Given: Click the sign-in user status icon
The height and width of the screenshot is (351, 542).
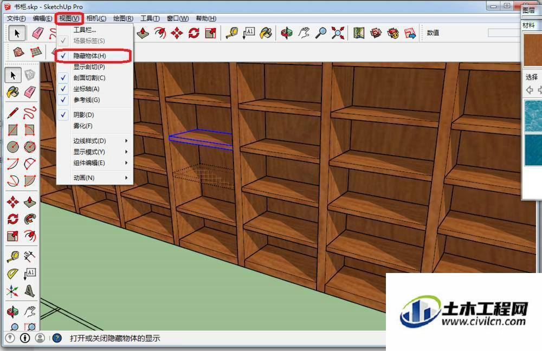Looking at the screenshot, I should tap(40, 338).
